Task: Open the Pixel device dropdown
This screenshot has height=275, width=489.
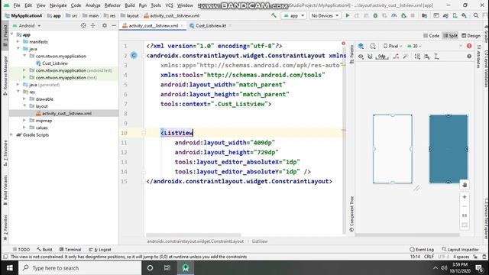Action: pyautogui.click(x=393, y=46)
